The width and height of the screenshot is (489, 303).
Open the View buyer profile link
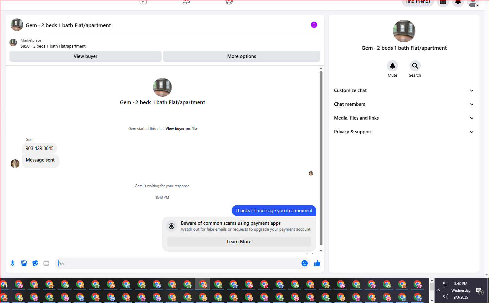181,129
